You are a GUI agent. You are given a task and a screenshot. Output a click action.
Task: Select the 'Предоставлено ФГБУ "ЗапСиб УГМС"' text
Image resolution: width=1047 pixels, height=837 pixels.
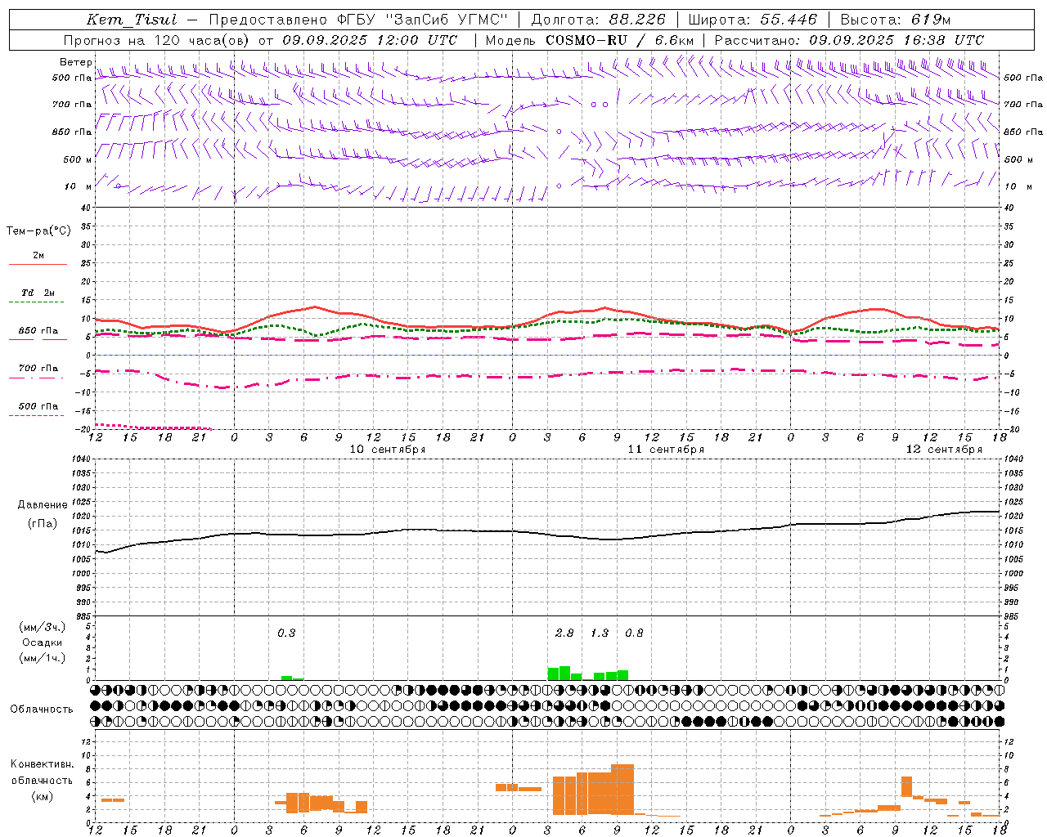click(x=358, y=20)
